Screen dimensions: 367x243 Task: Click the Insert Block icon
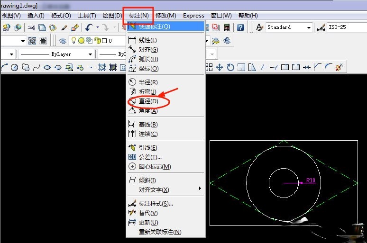[69, 68]
